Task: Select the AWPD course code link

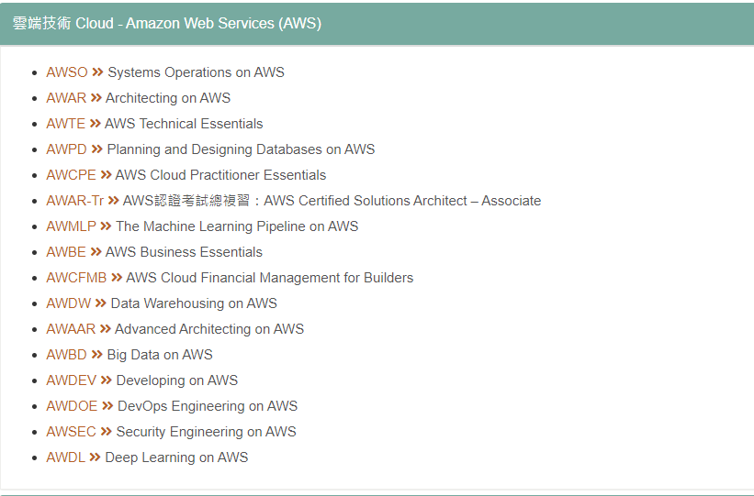Action: click(66, 149)
